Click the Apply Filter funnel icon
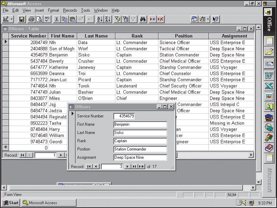Image resolution: width=277 pixels, height=208 pixels. coord(134,19)
